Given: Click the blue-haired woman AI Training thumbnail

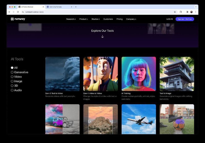Looking at the screenshot, I should click(x=139, y=74).
